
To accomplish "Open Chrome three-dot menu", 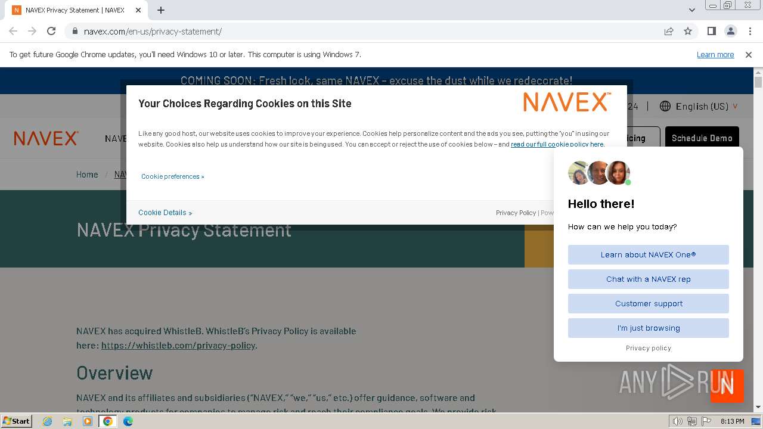I will (749, 31).
